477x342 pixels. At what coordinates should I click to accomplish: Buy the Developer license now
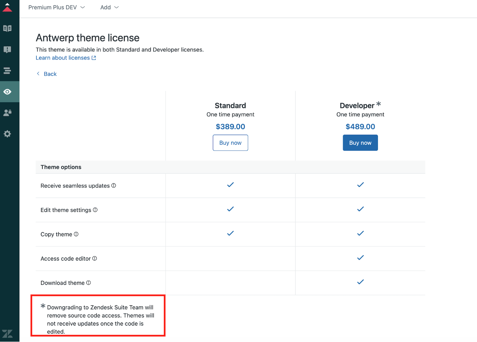point(360,143)
